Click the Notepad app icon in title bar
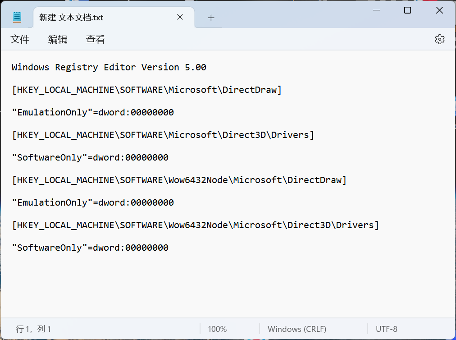The image size is (456, 340). pos(17,17)
